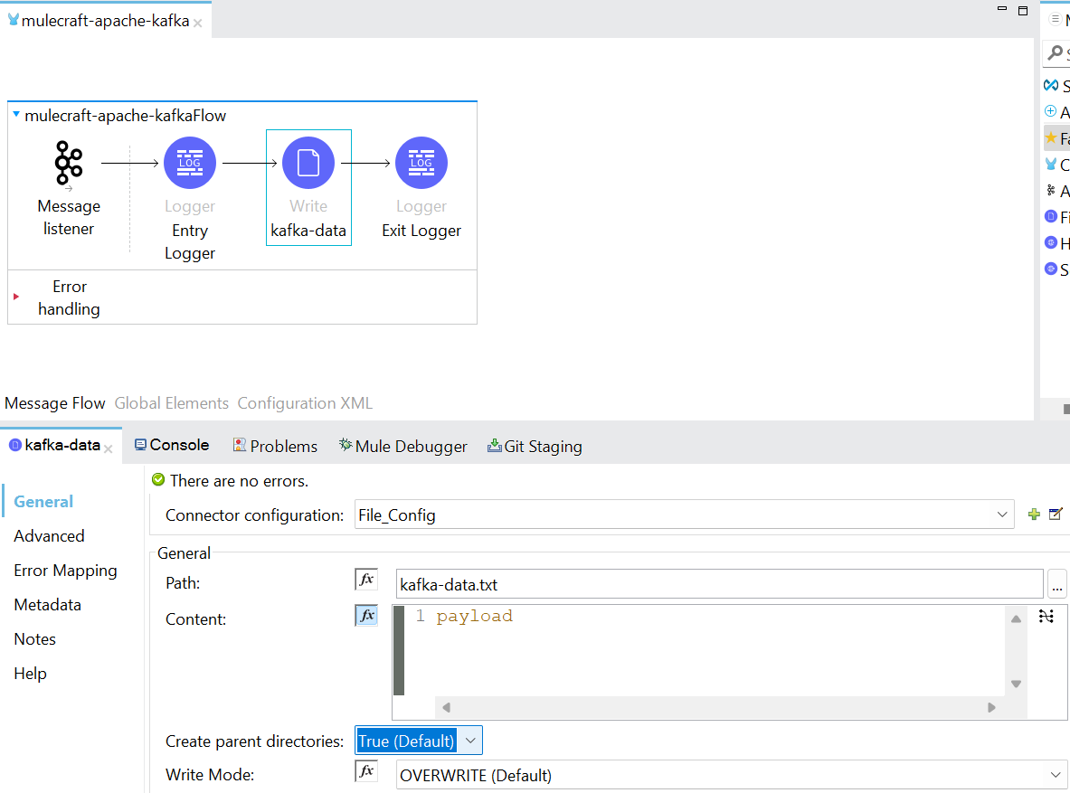Open the Error Mapping settings section
Viewport: 1070px width, 793px height.
tap(65, 571)
